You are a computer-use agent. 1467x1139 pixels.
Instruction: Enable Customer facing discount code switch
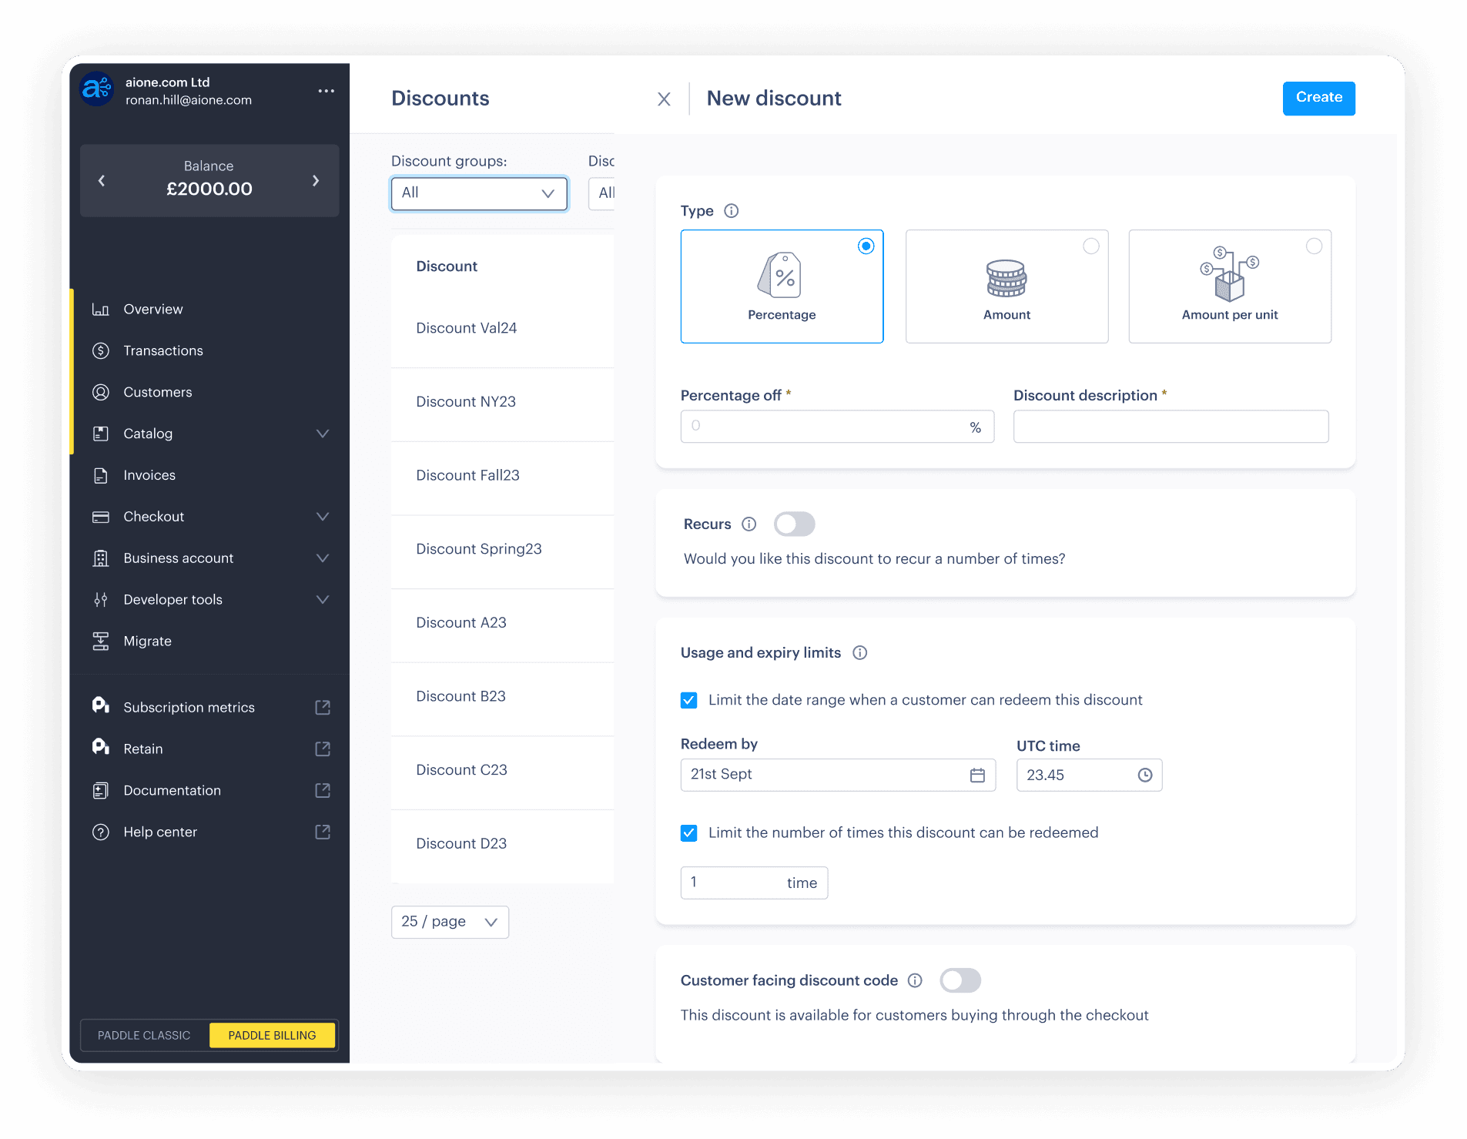point(960,980)
